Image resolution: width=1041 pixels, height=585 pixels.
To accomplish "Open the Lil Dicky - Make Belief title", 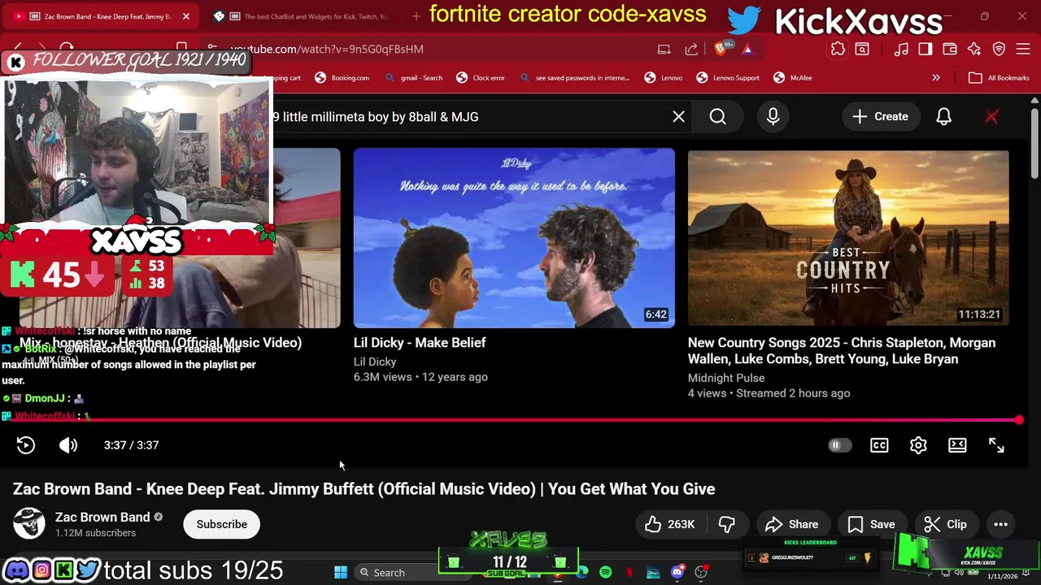I will 420,343.
